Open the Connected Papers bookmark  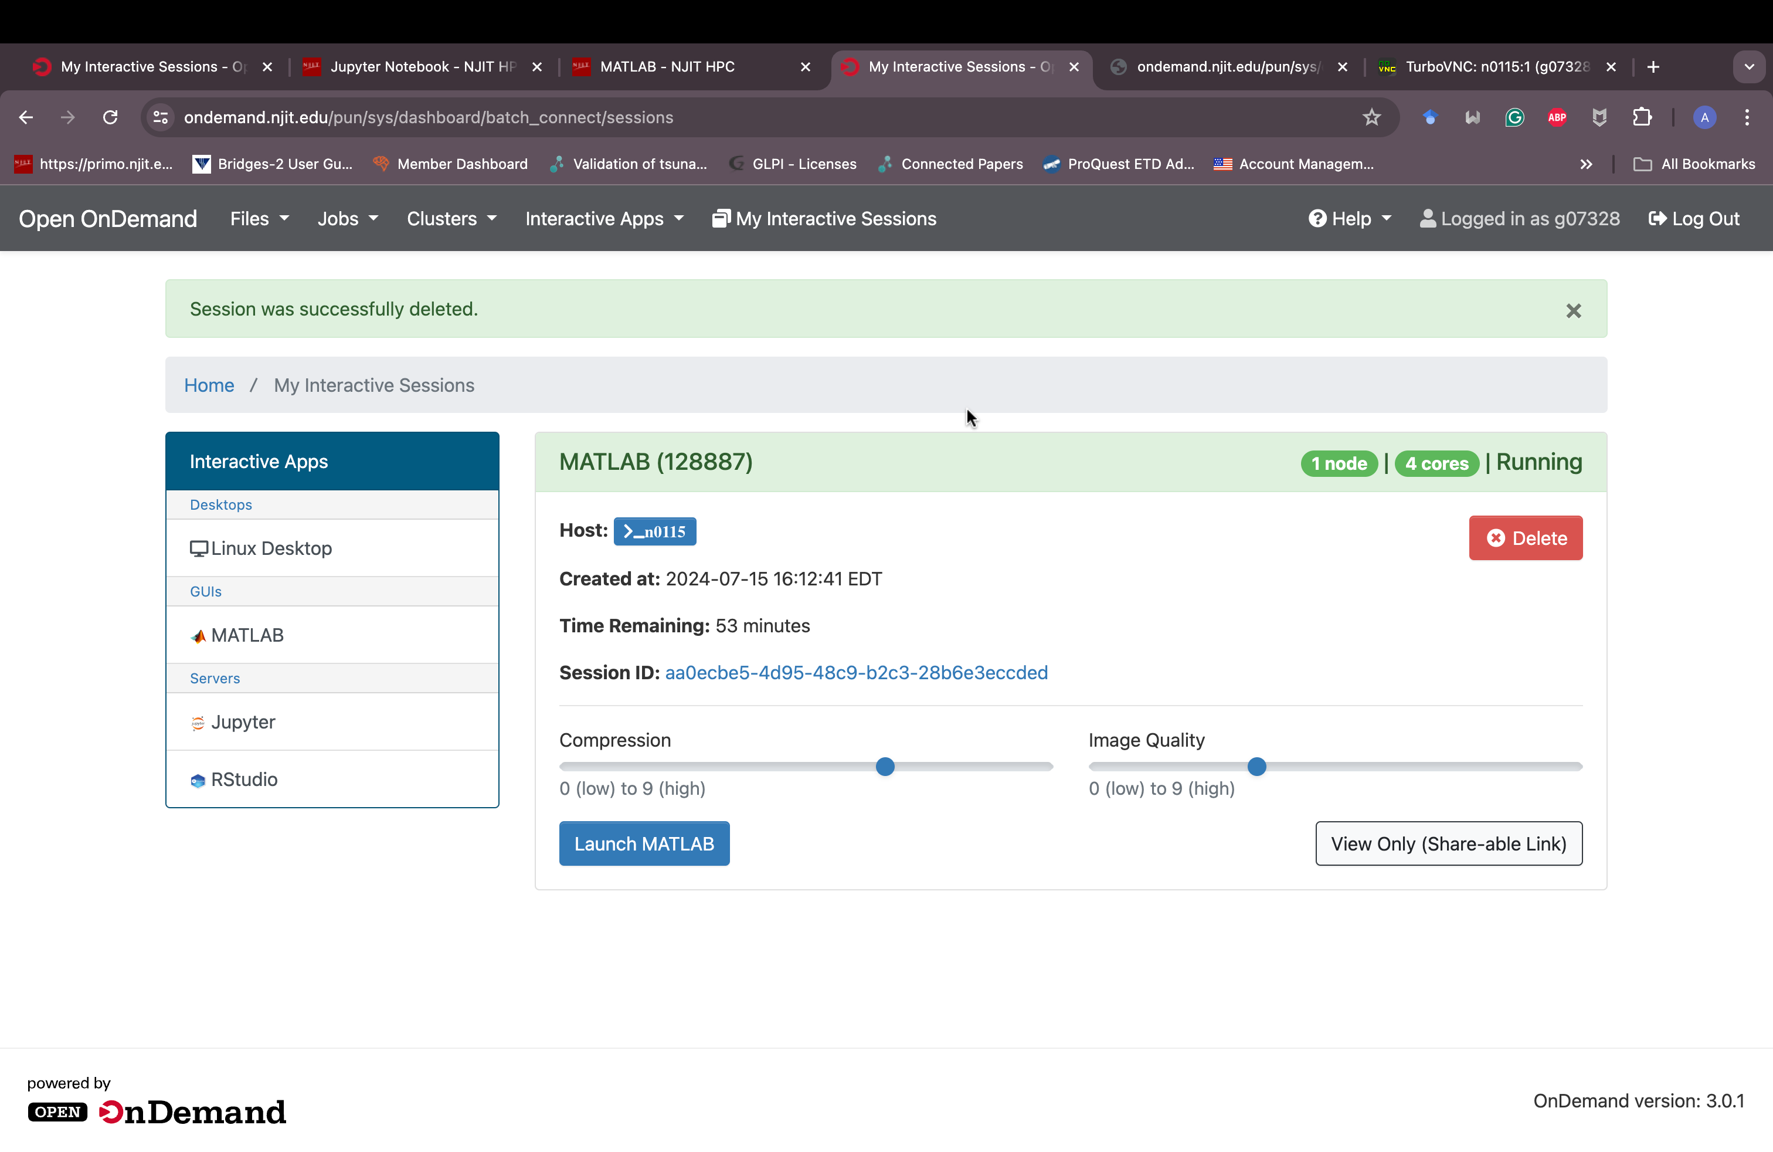coord(950,164)
